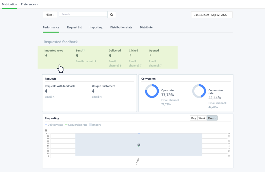Toggle the Import legend series
This screenshot has width=265, height=172.
(95, 125)
